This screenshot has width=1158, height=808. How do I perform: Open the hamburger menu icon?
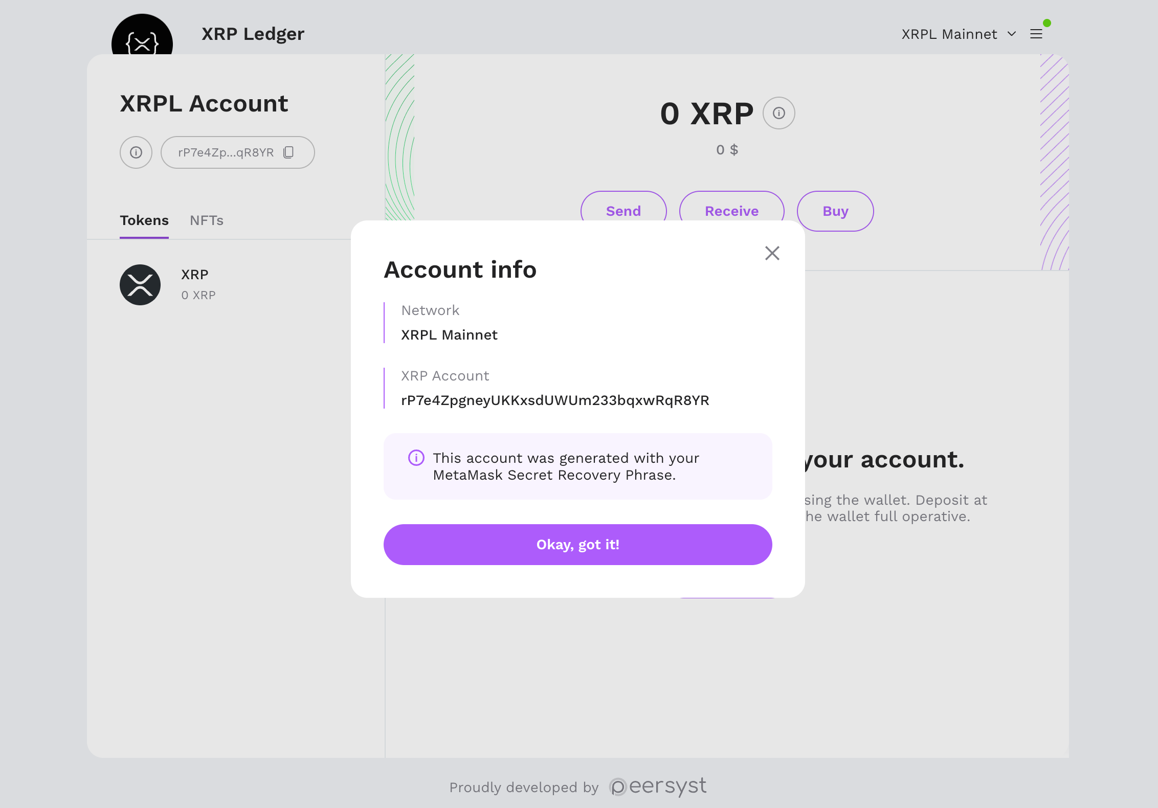[x=1036, y=34]
